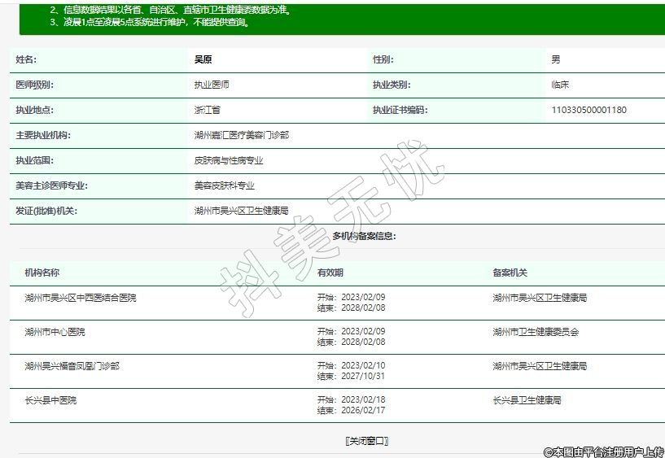
Task: Click the 浙江省 practice location value
Action: pos(207,110)
